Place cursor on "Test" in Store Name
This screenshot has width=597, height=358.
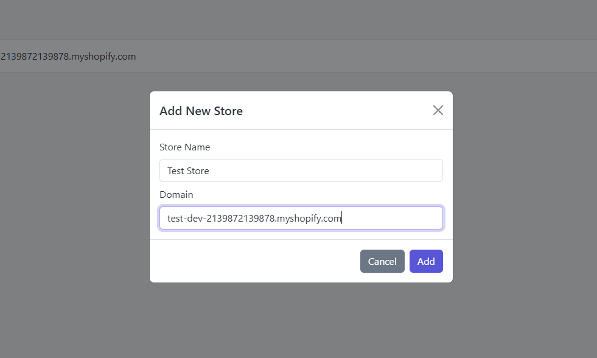coord(176,171)
